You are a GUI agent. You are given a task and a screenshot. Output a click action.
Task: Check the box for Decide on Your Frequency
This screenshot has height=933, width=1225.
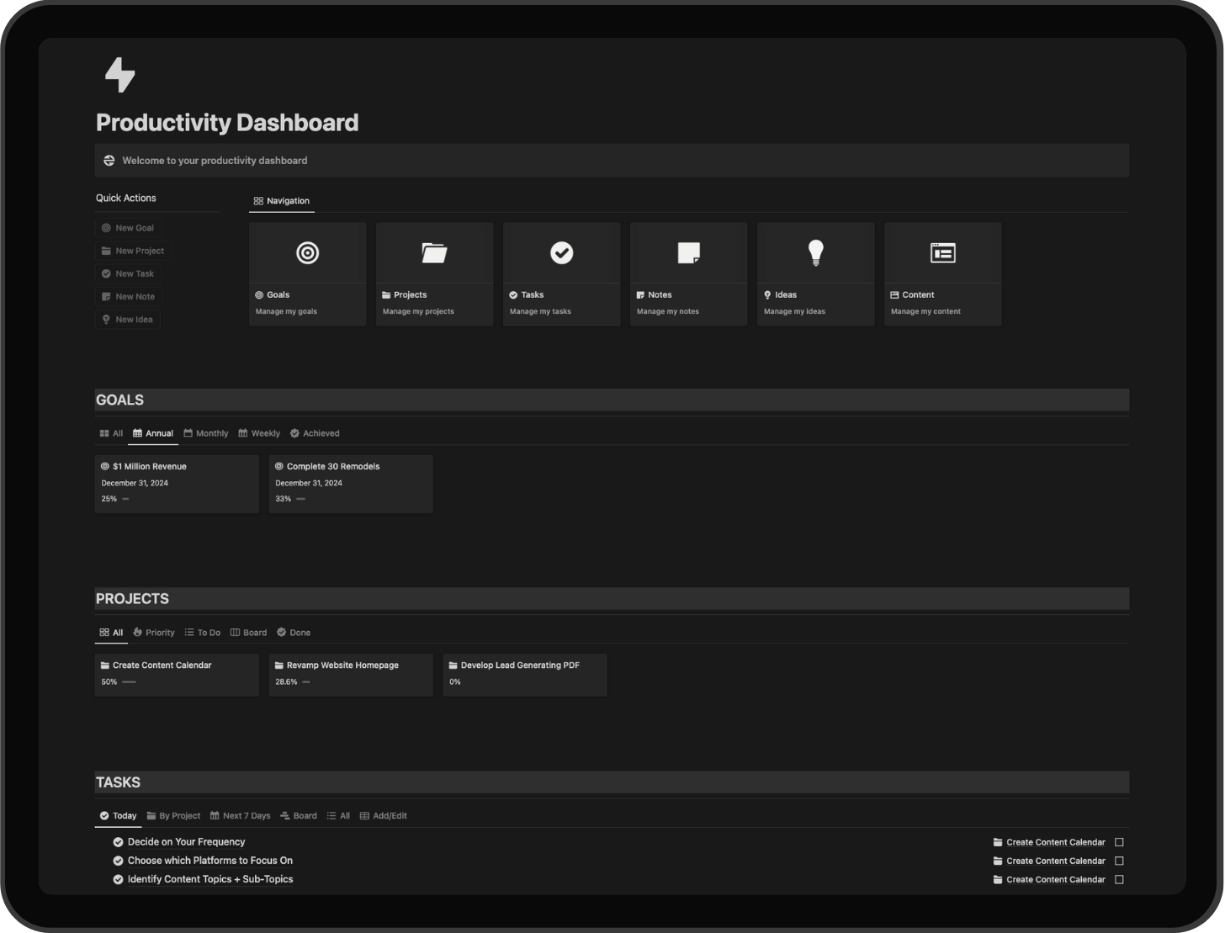point(1119,842)
